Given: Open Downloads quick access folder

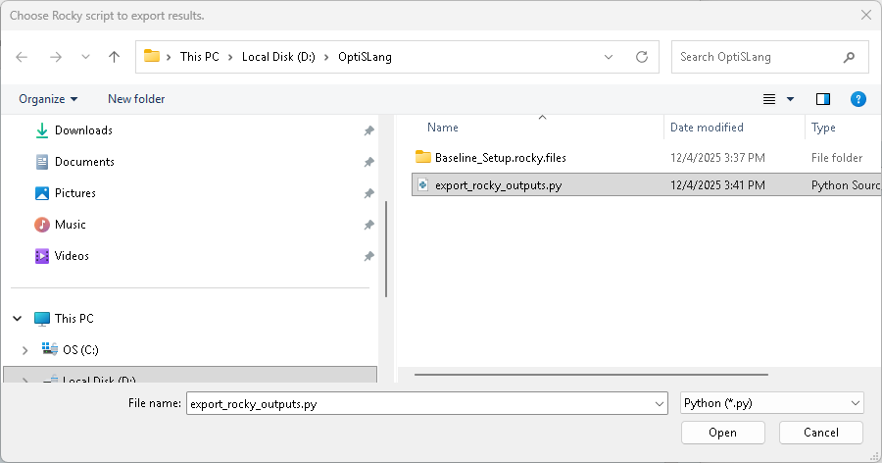Looking at the screenshot, I should tap(84, 130).
